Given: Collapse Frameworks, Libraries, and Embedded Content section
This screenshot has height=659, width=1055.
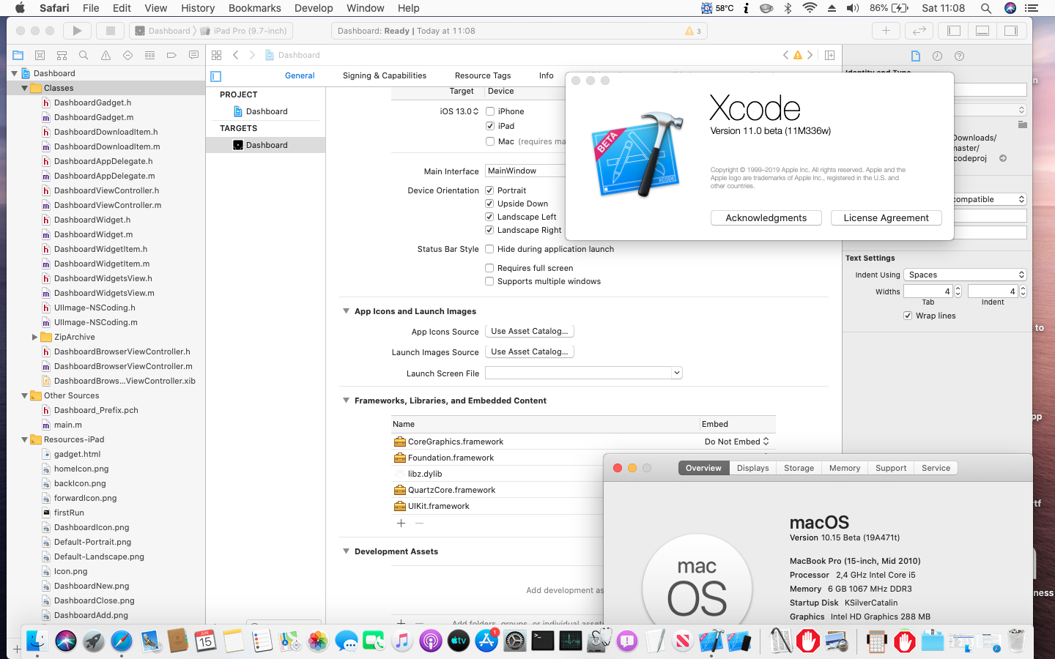Looking at the screenshot, I should click(x=346, y=401).
